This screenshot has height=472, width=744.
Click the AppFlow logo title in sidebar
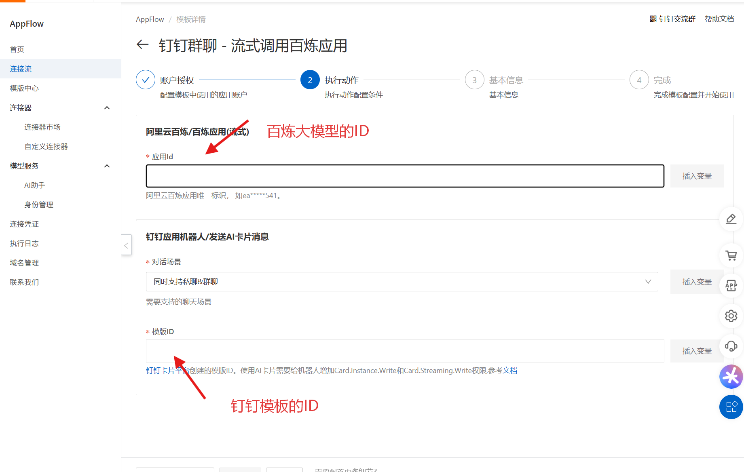(27, 24)
